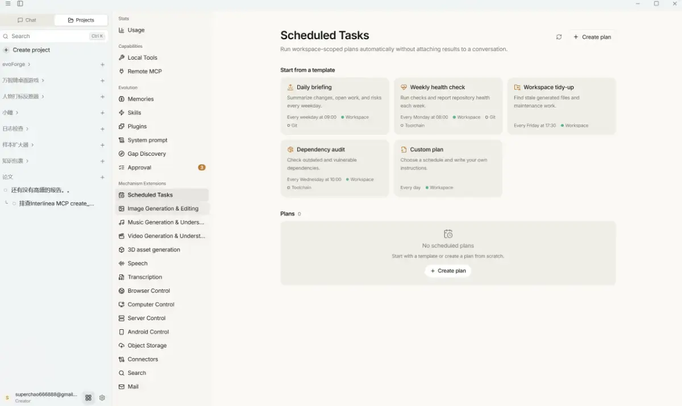Expand the 日志检查 project chevron
Image resolution: width=682 pixels, height=406 pixels.
(x=27, y=129)
